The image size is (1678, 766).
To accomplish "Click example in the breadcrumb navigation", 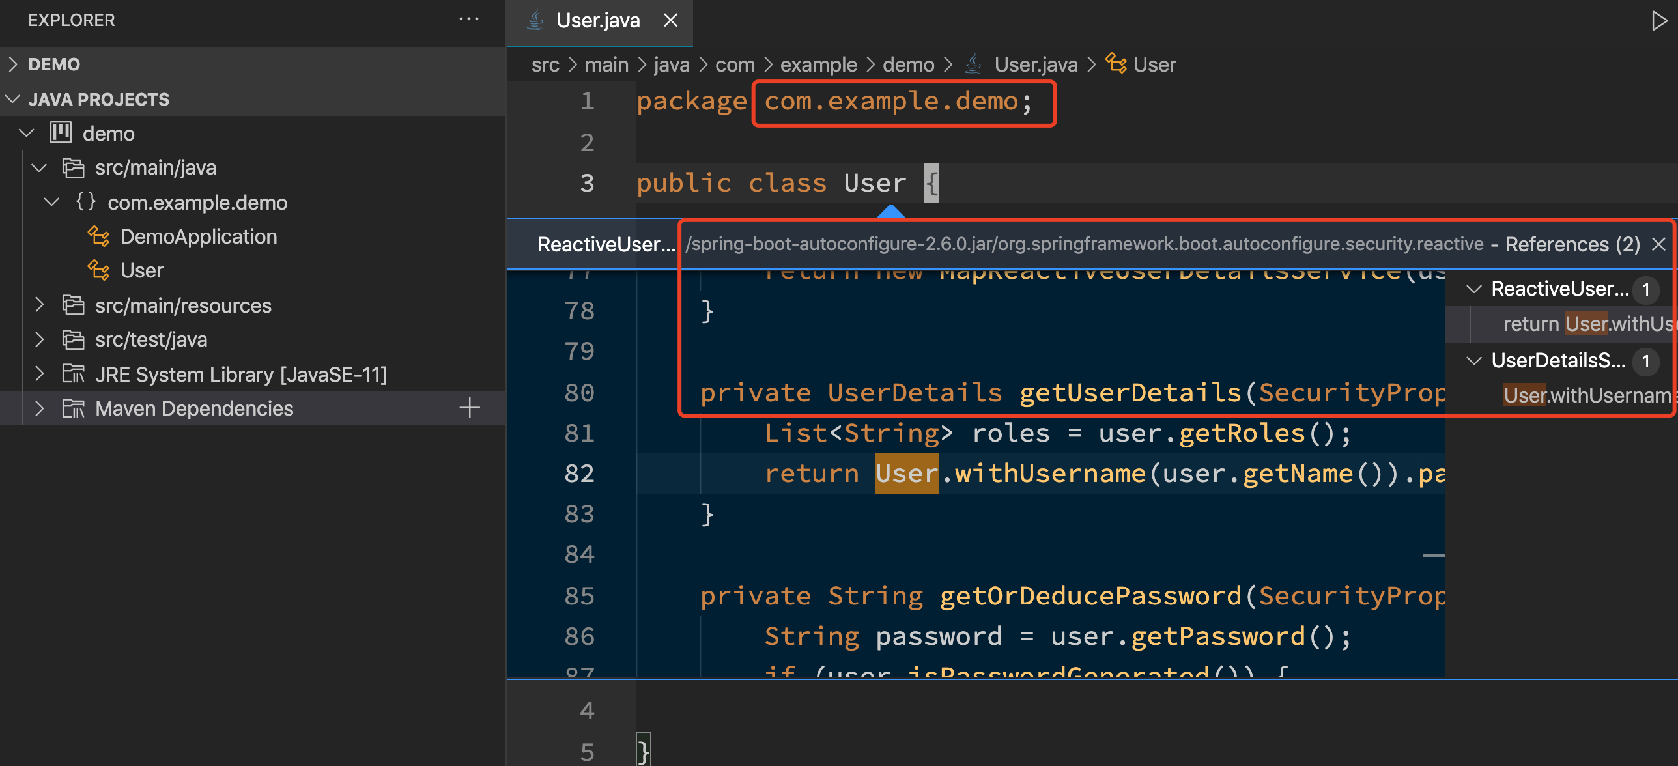I will point(818,64).
